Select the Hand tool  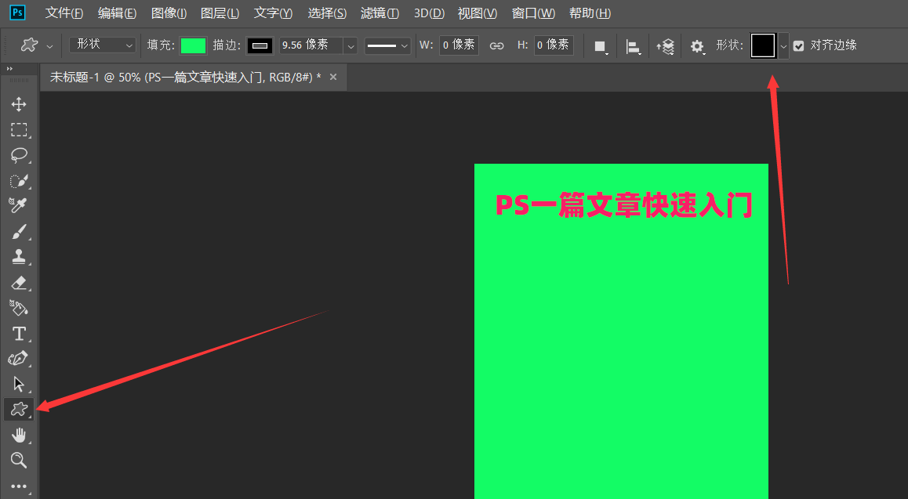coord(19,435)
